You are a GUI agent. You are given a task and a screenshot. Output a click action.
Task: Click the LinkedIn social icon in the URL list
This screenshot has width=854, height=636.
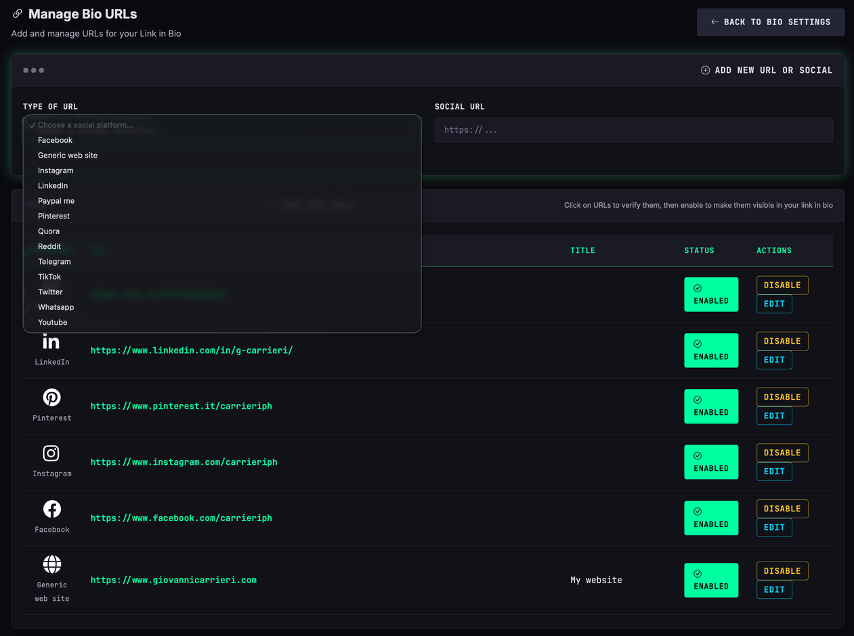pos(51,342)
